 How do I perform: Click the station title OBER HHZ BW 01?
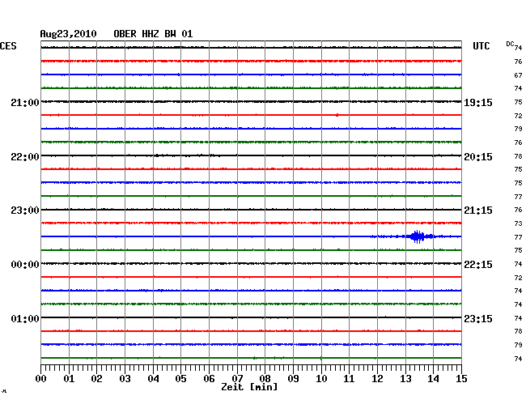[x=153, y=34]
